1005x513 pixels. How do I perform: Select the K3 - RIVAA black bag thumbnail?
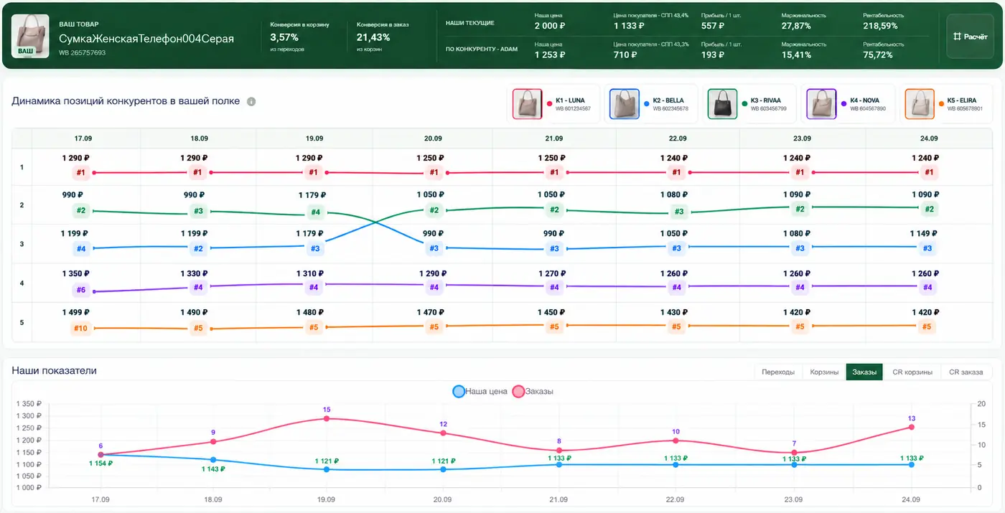point(721,104)
